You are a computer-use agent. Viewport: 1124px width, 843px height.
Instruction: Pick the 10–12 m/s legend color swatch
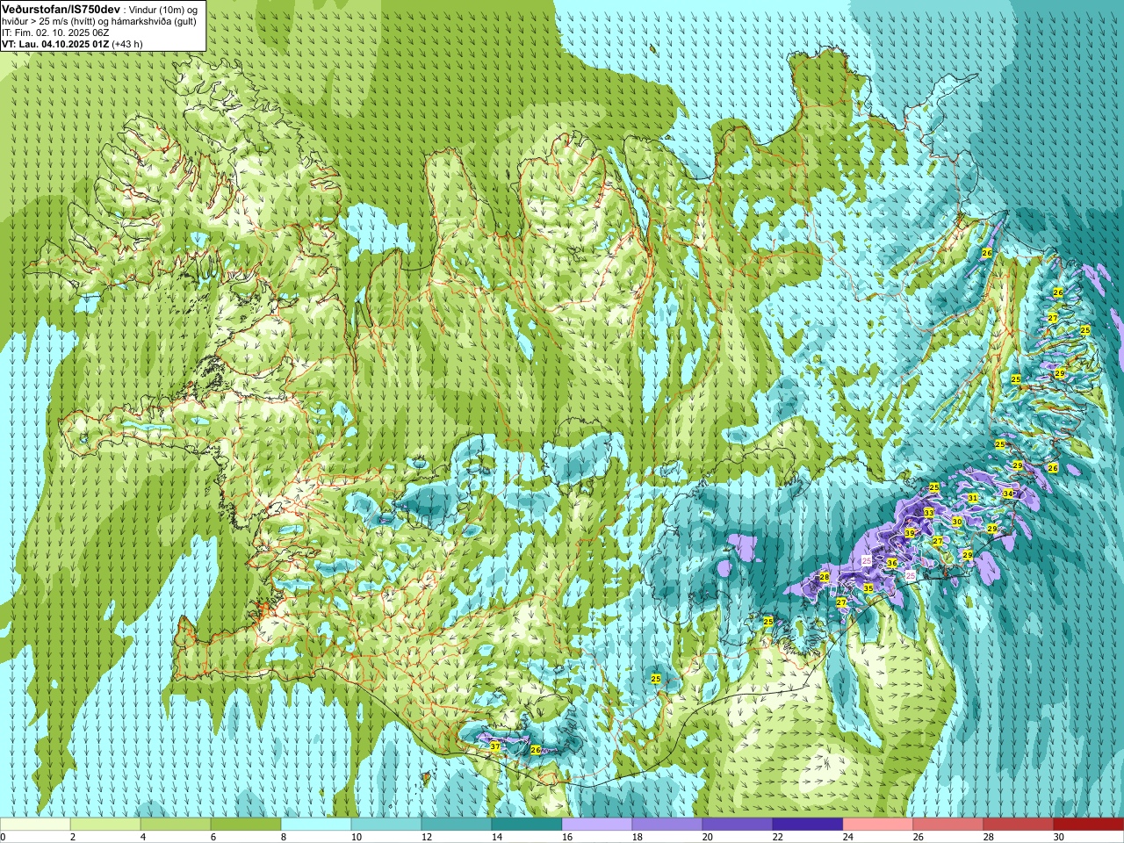pos(386,825)
